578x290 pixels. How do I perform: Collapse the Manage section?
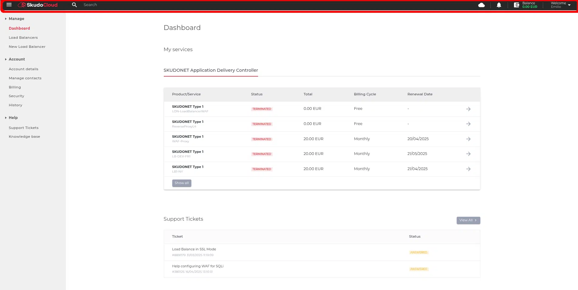(x=15, y=19)
